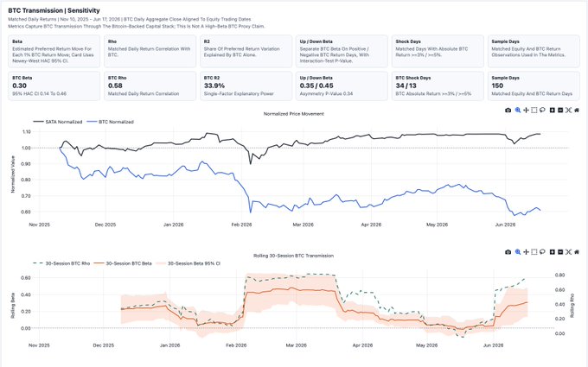The height and width of the screenshot is (367, 588).
Task: Choose box select on Rolling 30-Session chart
Action: (x=534, y=252)
